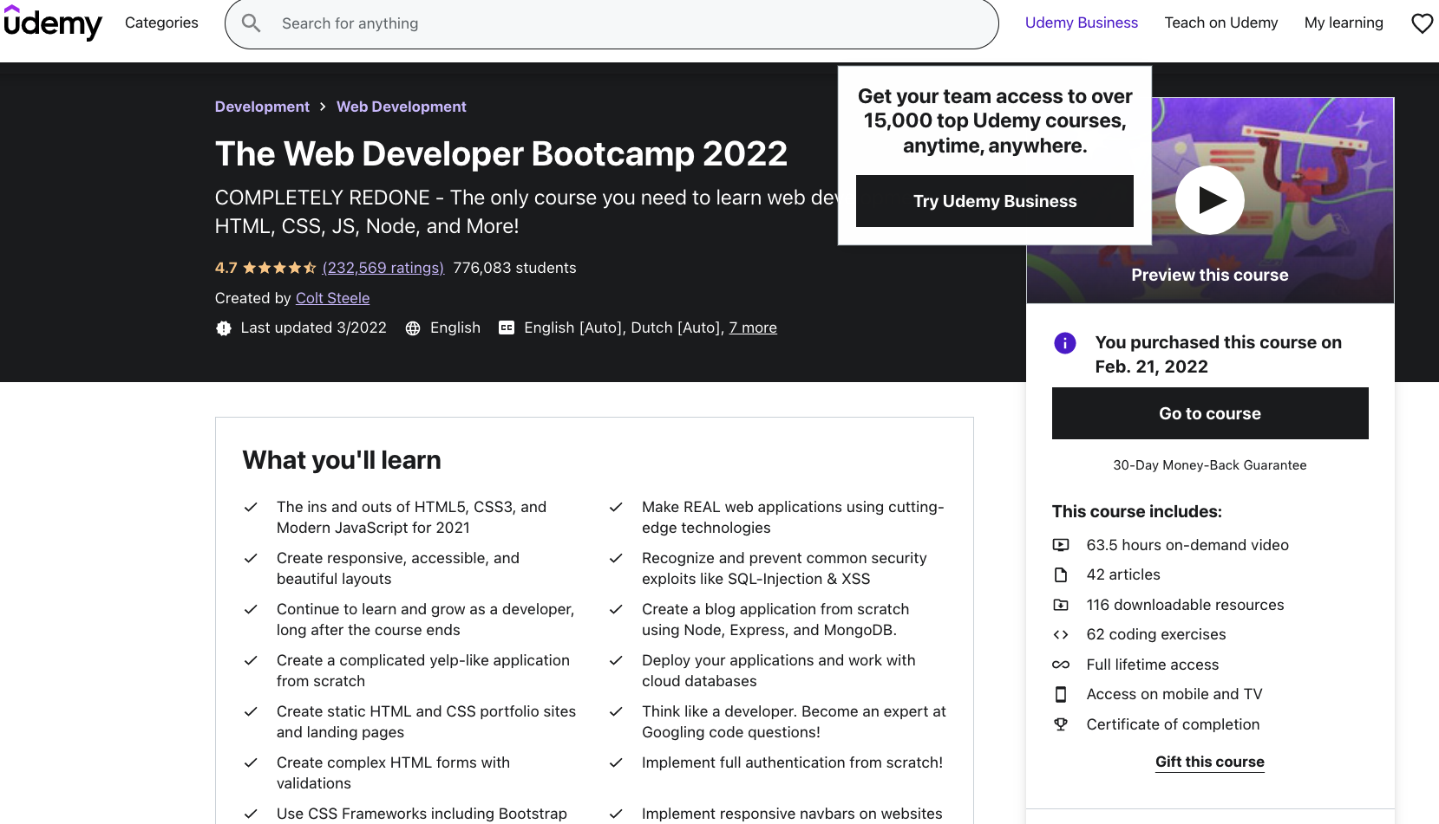Click the Search for anything field
Viewport: 1439px width, 824px height.
tap(612, 23)
